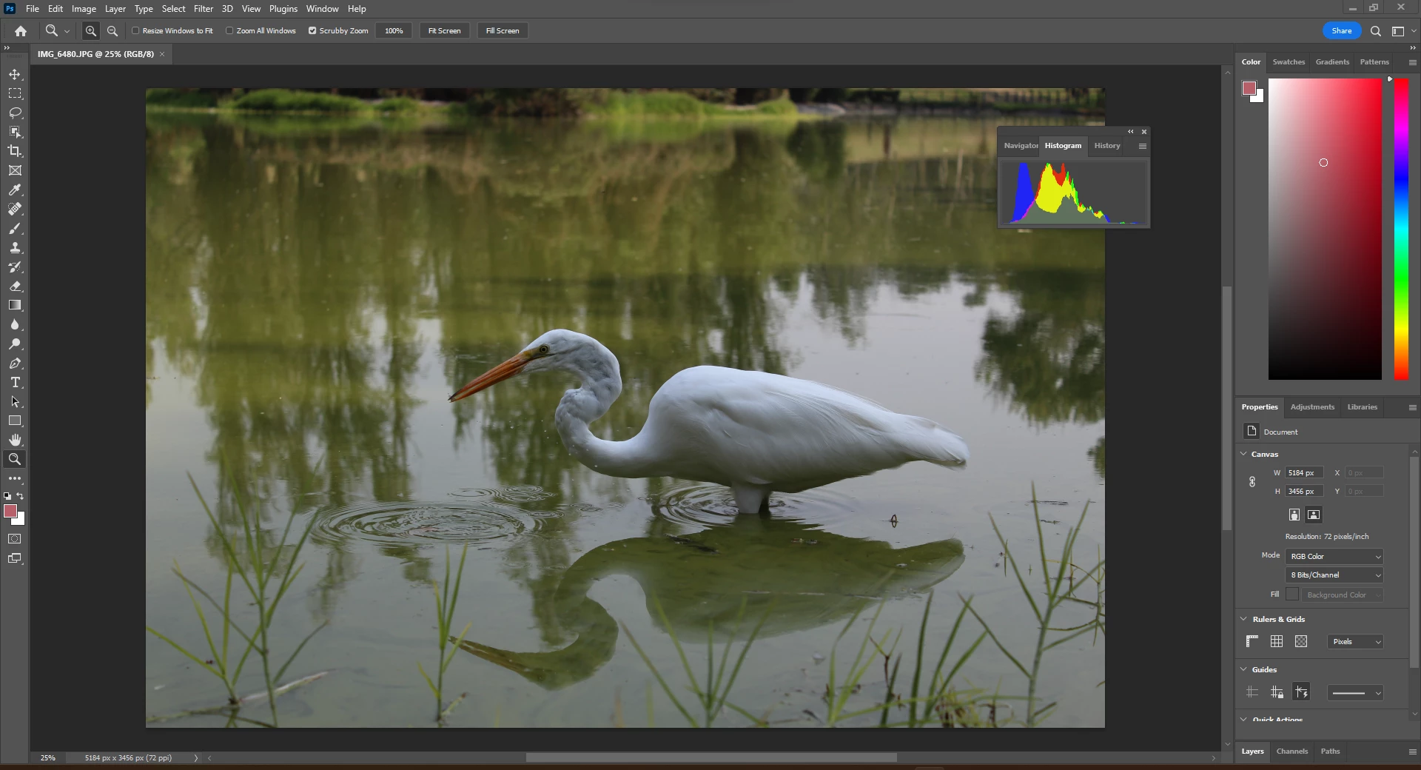Click the Share button

1342,31
